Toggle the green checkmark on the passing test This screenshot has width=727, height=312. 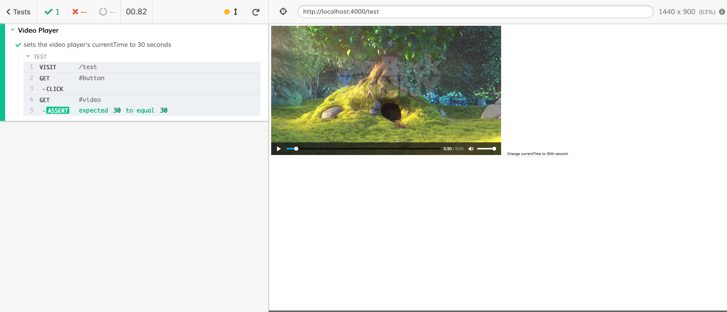(x=19, y=44)
